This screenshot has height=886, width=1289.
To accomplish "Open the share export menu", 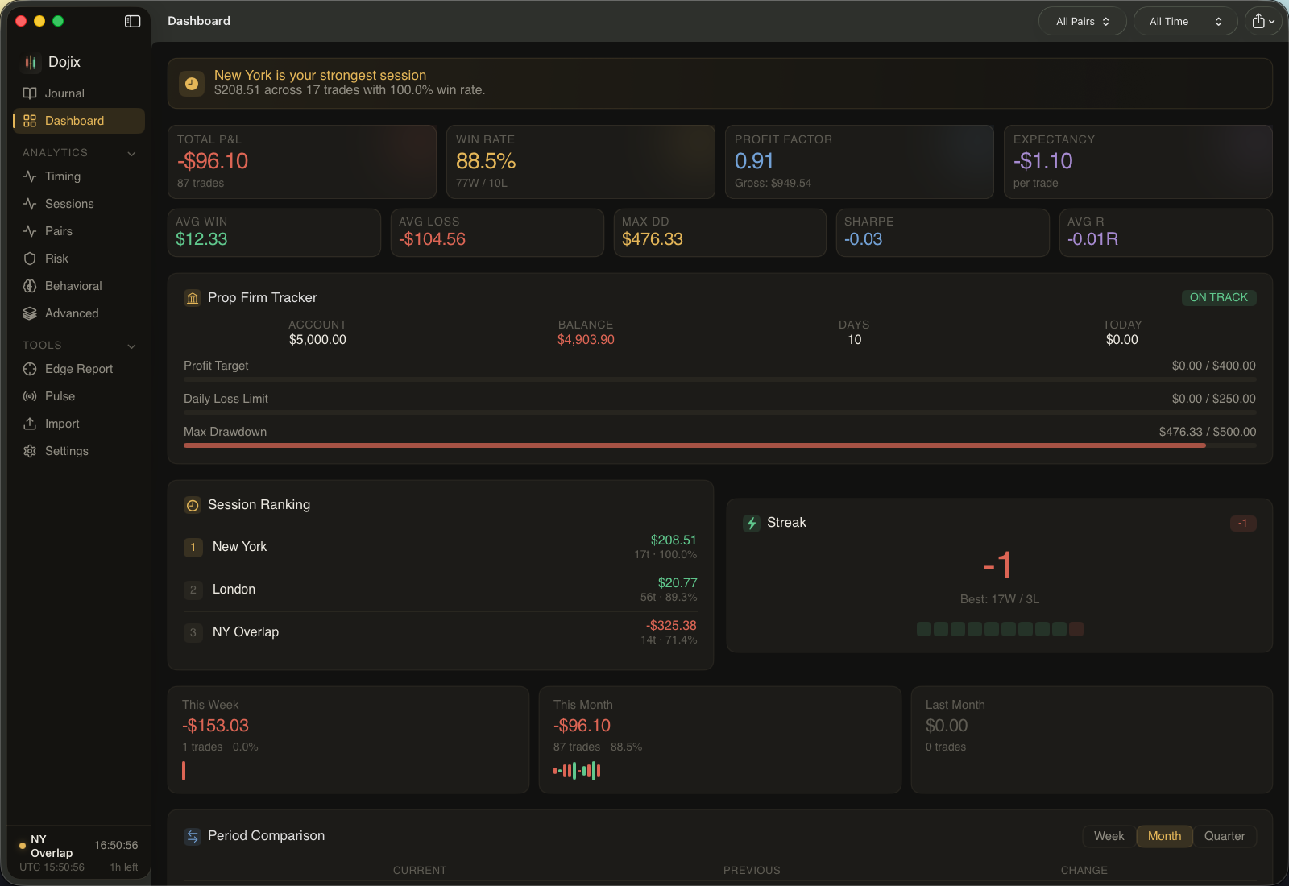I will point(1263,22).
